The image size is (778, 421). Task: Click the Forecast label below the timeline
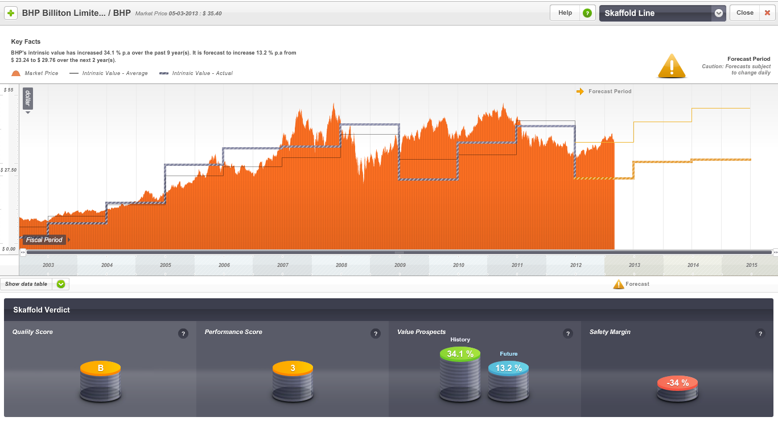(637, 284)
